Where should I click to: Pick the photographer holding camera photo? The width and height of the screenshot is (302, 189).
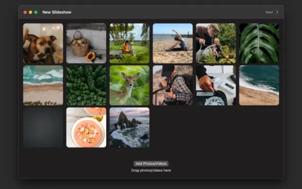173,86
